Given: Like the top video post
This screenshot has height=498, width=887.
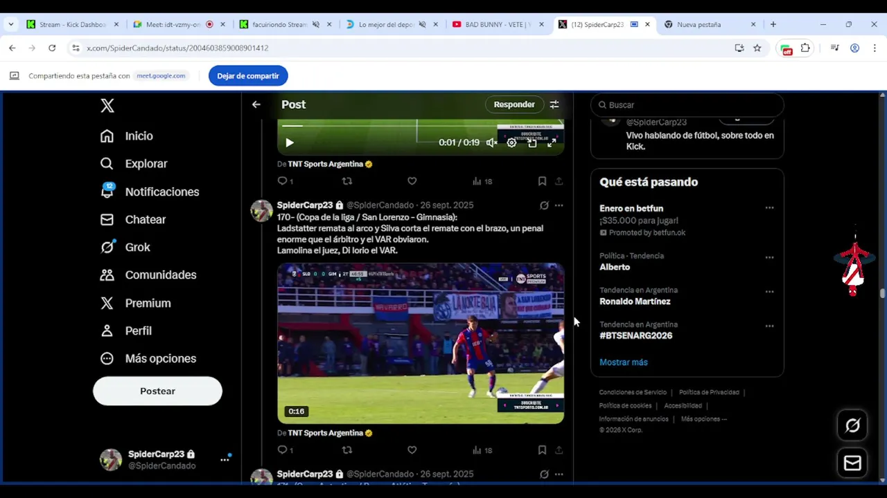Looking at the screenshot, I should click(412, 181).
